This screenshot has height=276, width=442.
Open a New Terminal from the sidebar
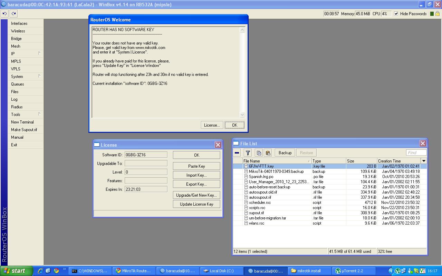(26, 122)
